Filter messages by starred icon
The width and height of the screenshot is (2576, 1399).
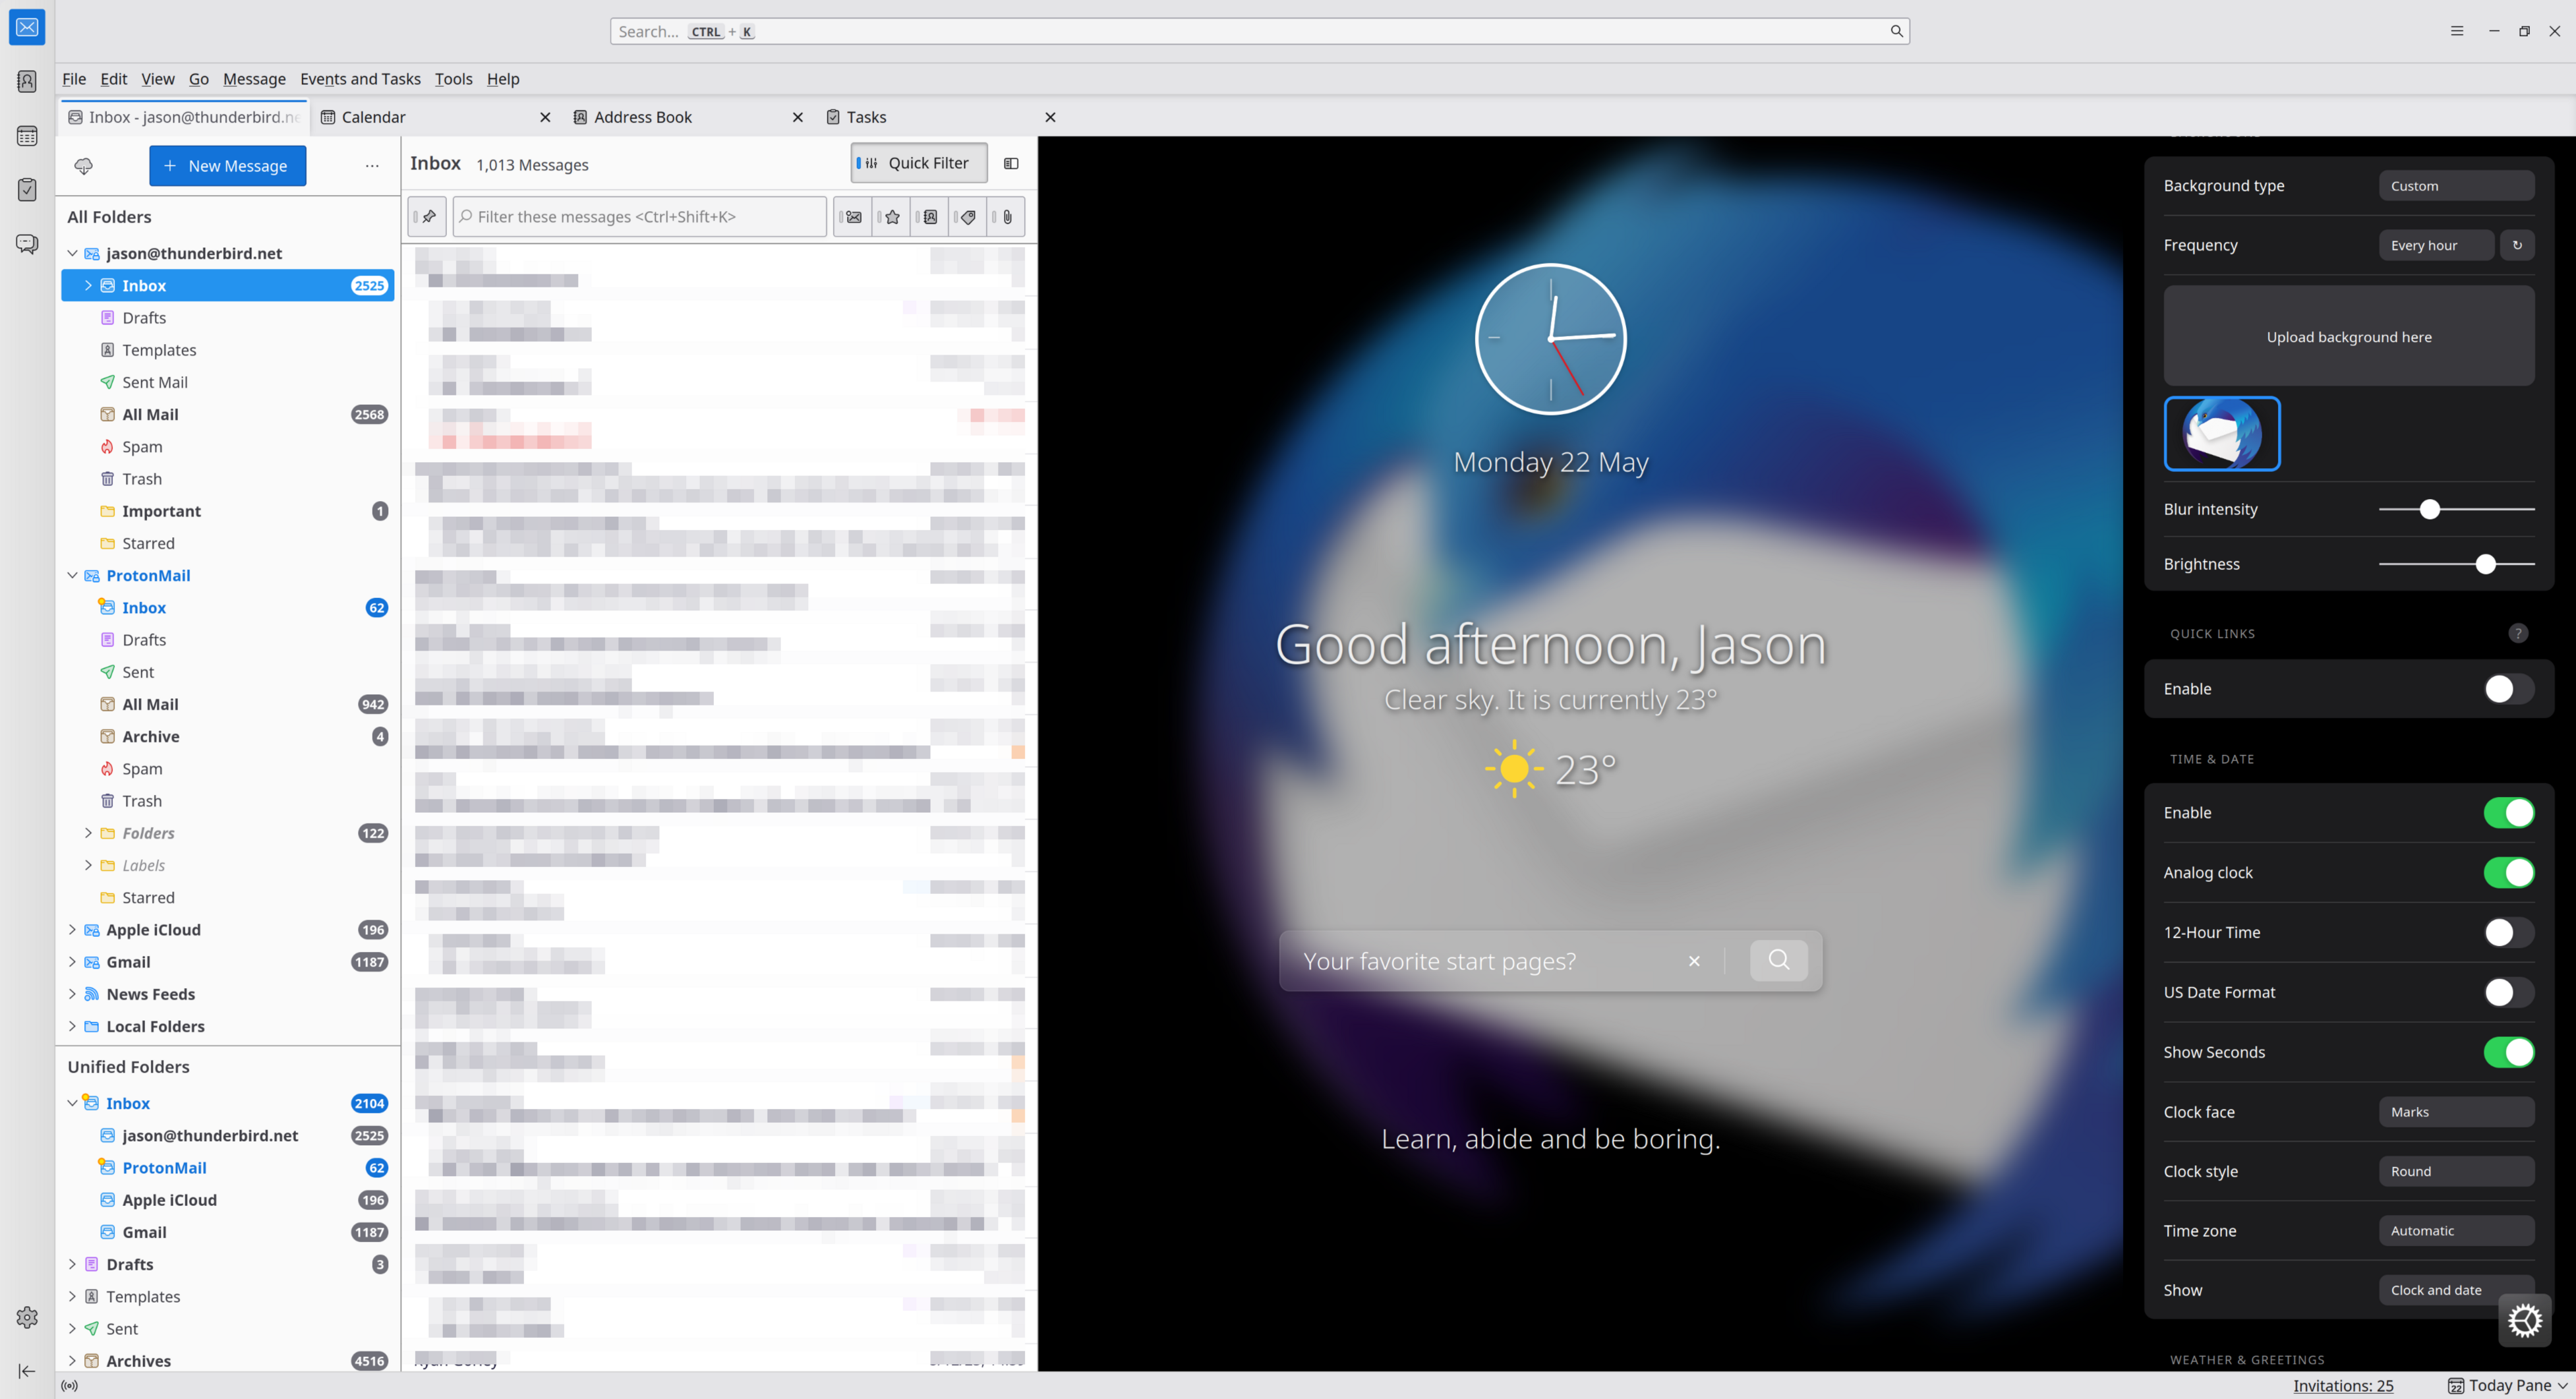point(892,217)
